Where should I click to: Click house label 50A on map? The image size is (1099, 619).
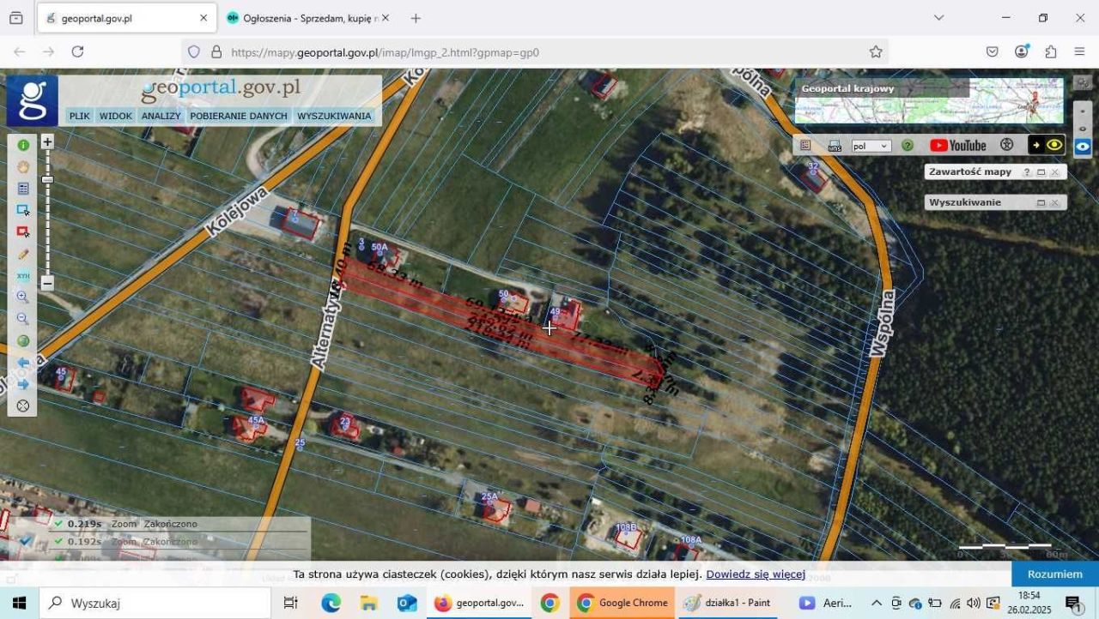379,247
